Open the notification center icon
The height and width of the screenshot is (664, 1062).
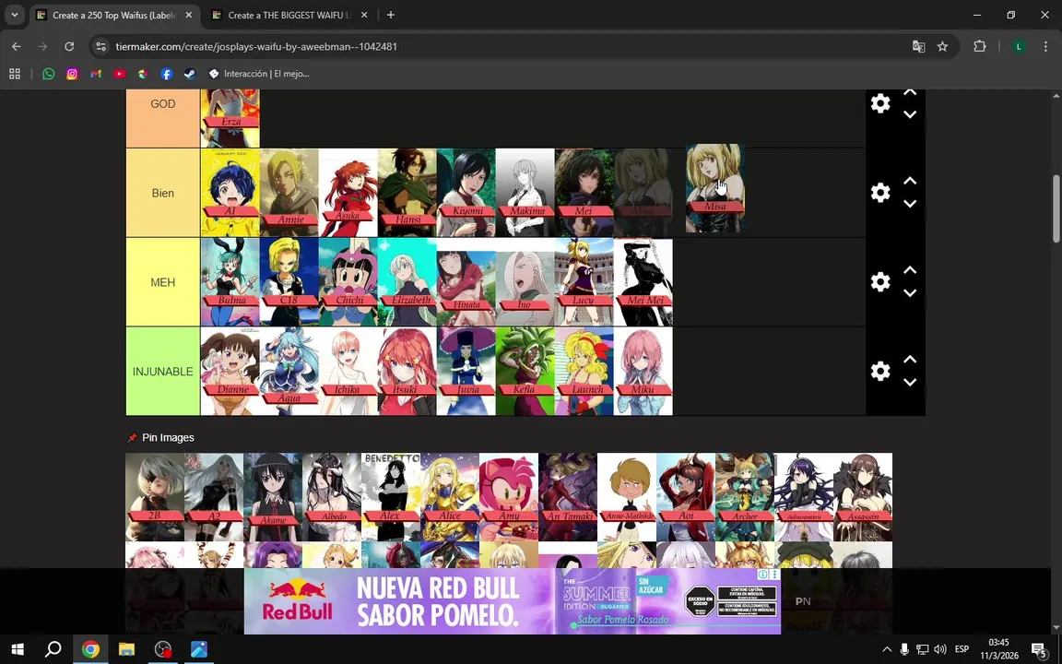(1039, 649)
